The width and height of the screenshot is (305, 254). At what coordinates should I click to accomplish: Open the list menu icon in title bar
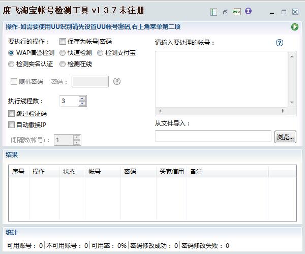(213, 12)
